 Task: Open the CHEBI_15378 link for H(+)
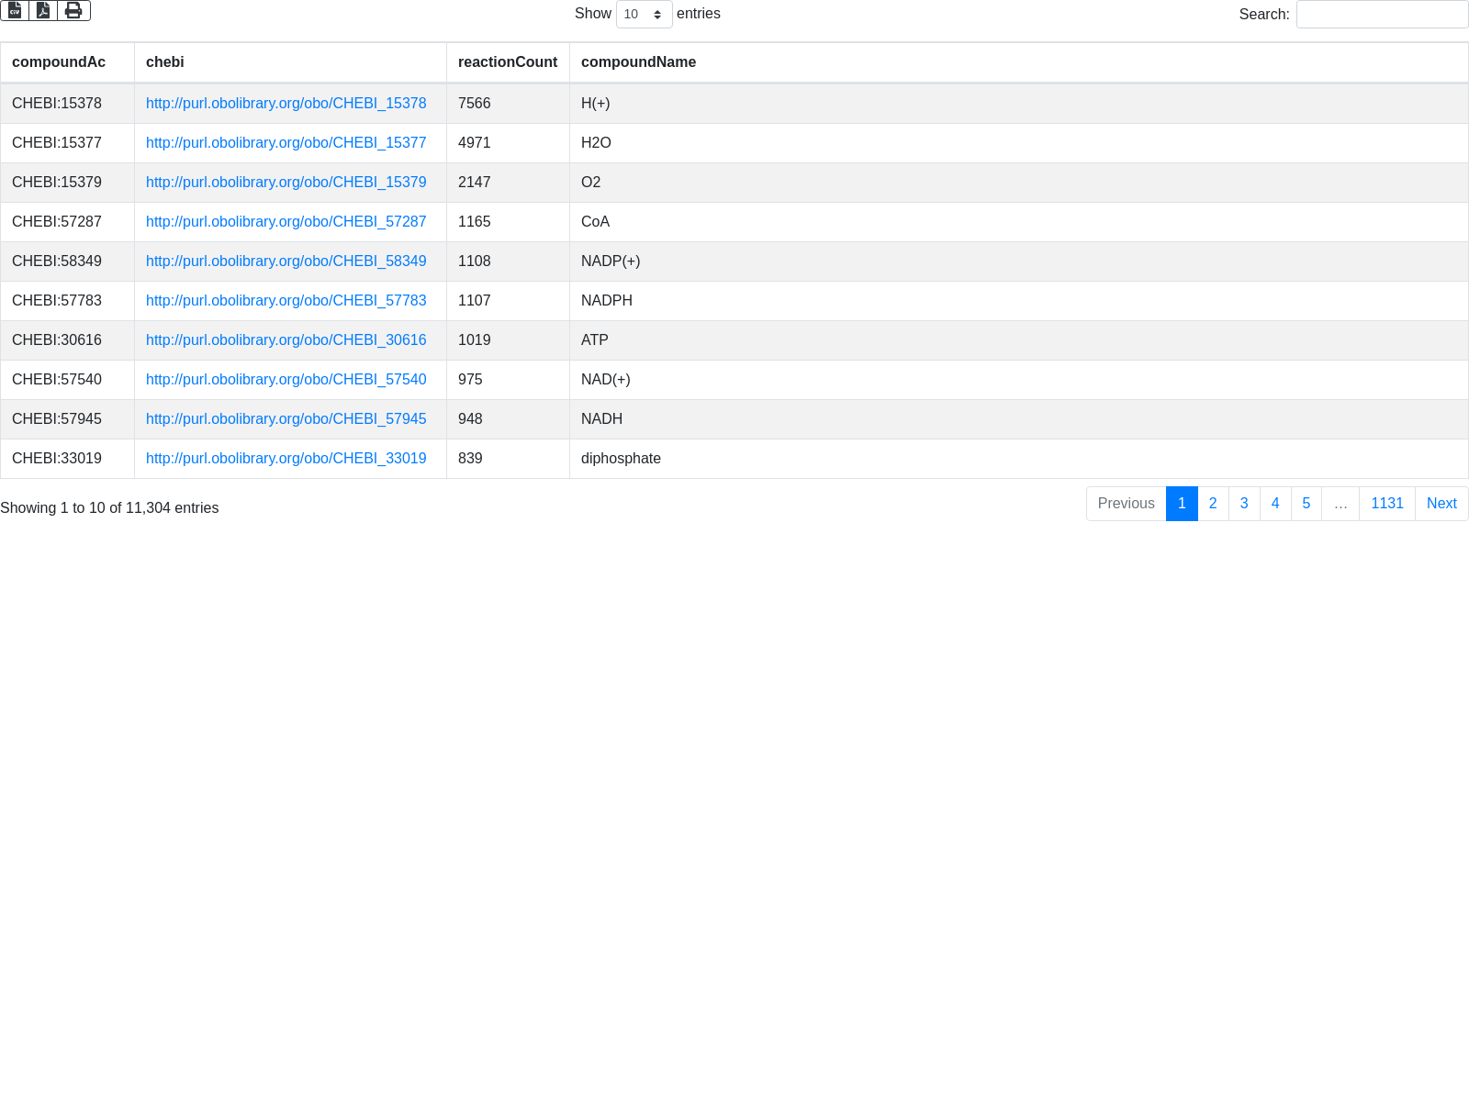(x=286, y=104)
